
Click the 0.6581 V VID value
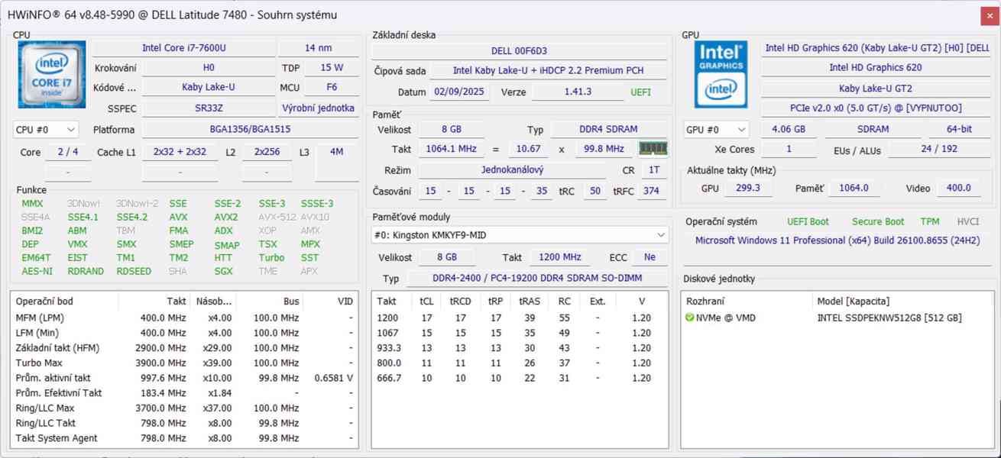click(x=333, y=378)
